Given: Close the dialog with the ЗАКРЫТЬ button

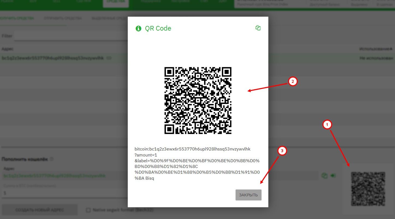Looking at the screenshot, I should [248, 195].
